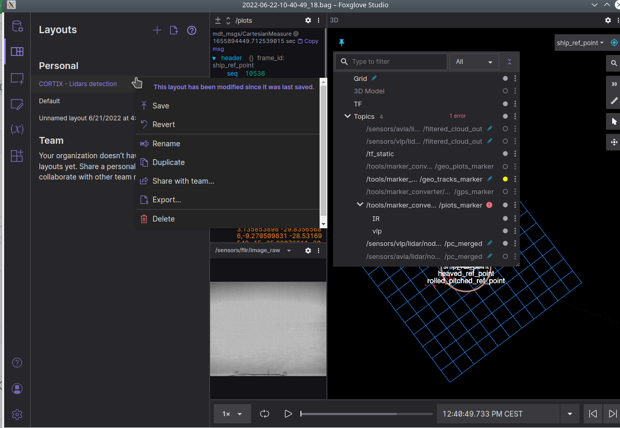Open the Data source sidebar icon
Image resolution: width=620 pixels, height=428 pixels.
(x=17, y=26)
